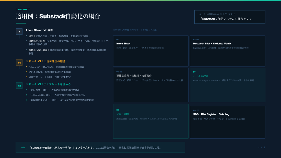Click the 07 ハーネス設計 card title
The image size is (281, 158).
[201, 76]
